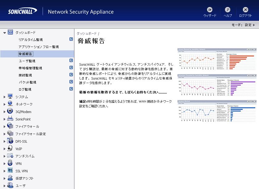Expand the ユーザ section arrow
The height and width of the screenshot is (189, 259).
coord(4,186)
